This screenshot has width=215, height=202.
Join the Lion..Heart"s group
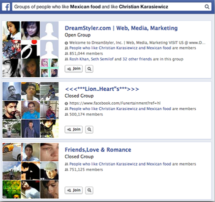click(73, 129)
